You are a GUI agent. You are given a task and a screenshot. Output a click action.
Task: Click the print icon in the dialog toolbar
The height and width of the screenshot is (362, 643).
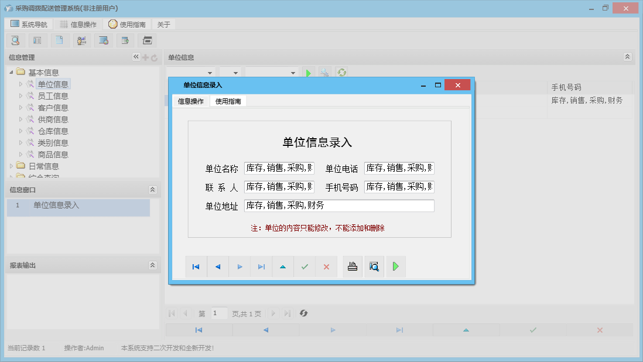(x=352, y=267)
